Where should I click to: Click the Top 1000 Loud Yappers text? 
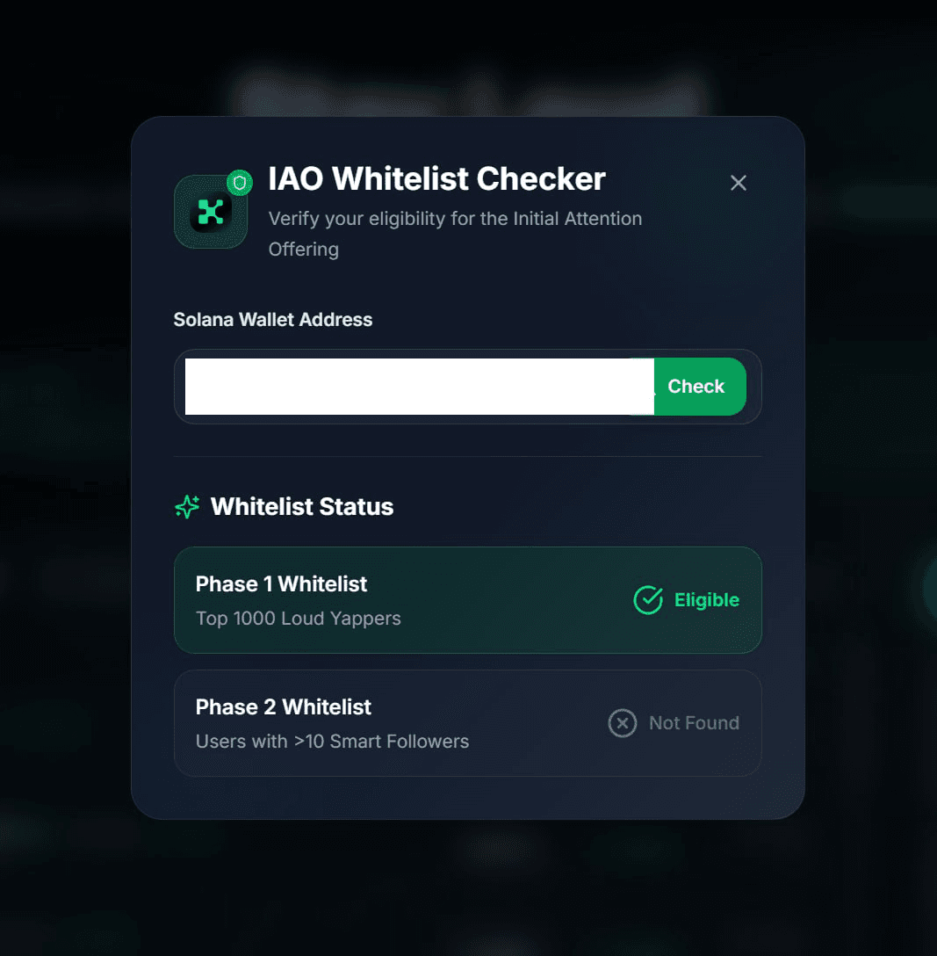pyautogui.click(x=299, y=619)
